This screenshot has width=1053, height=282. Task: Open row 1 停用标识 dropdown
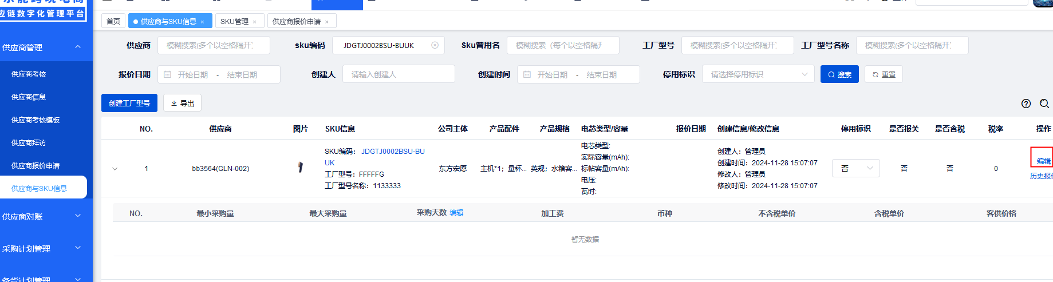(855, 168)
